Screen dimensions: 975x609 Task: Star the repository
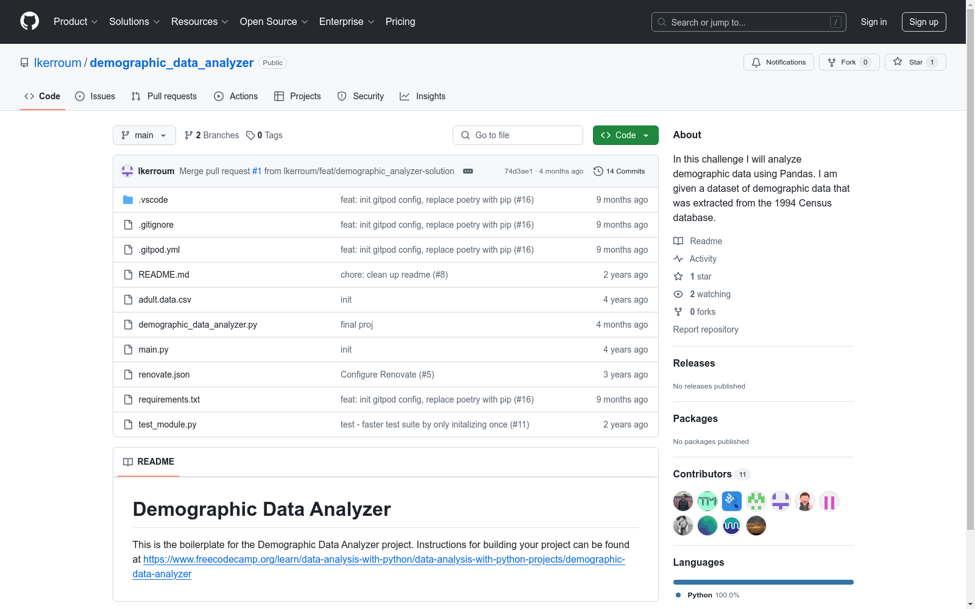(x=915, y=62)
